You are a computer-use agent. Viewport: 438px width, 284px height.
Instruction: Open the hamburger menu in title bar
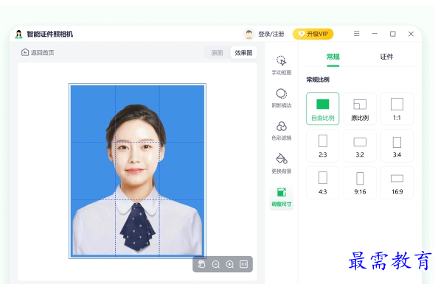(356, 34)
